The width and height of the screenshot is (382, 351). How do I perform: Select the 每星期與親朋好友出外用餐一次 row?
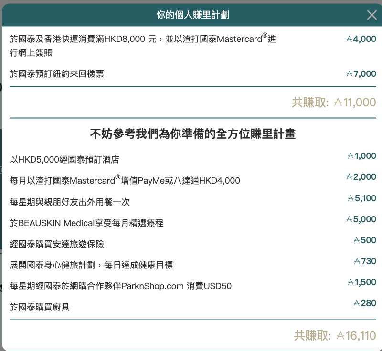click(x=70, y=202)
